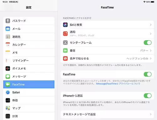Viewport: 157px width, 120px height.
Task: Tap the 株価 label in sidebar
Action: [x=15, y=100]
